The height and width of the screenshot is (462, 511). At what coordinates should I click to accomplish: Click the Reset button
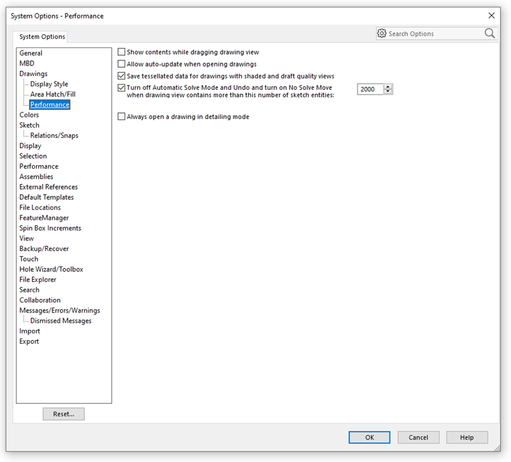63,414
